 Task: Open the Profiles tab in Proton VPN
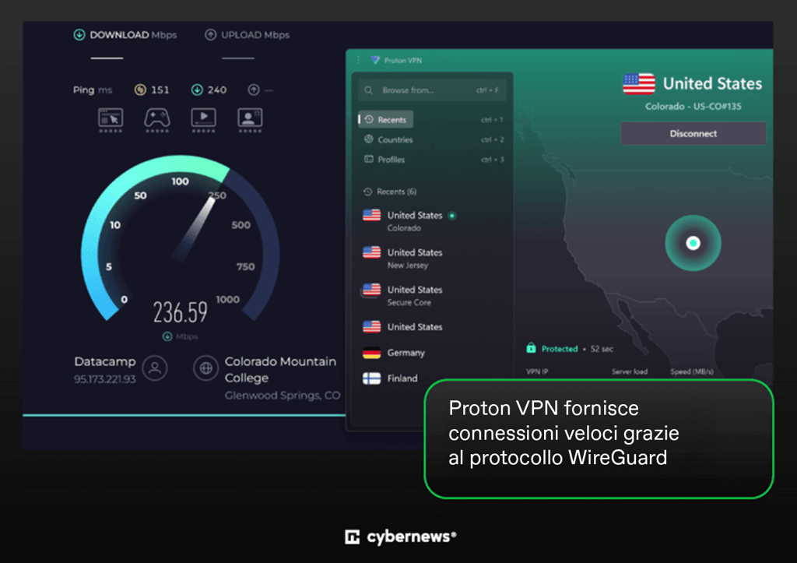tap(384, 159)
